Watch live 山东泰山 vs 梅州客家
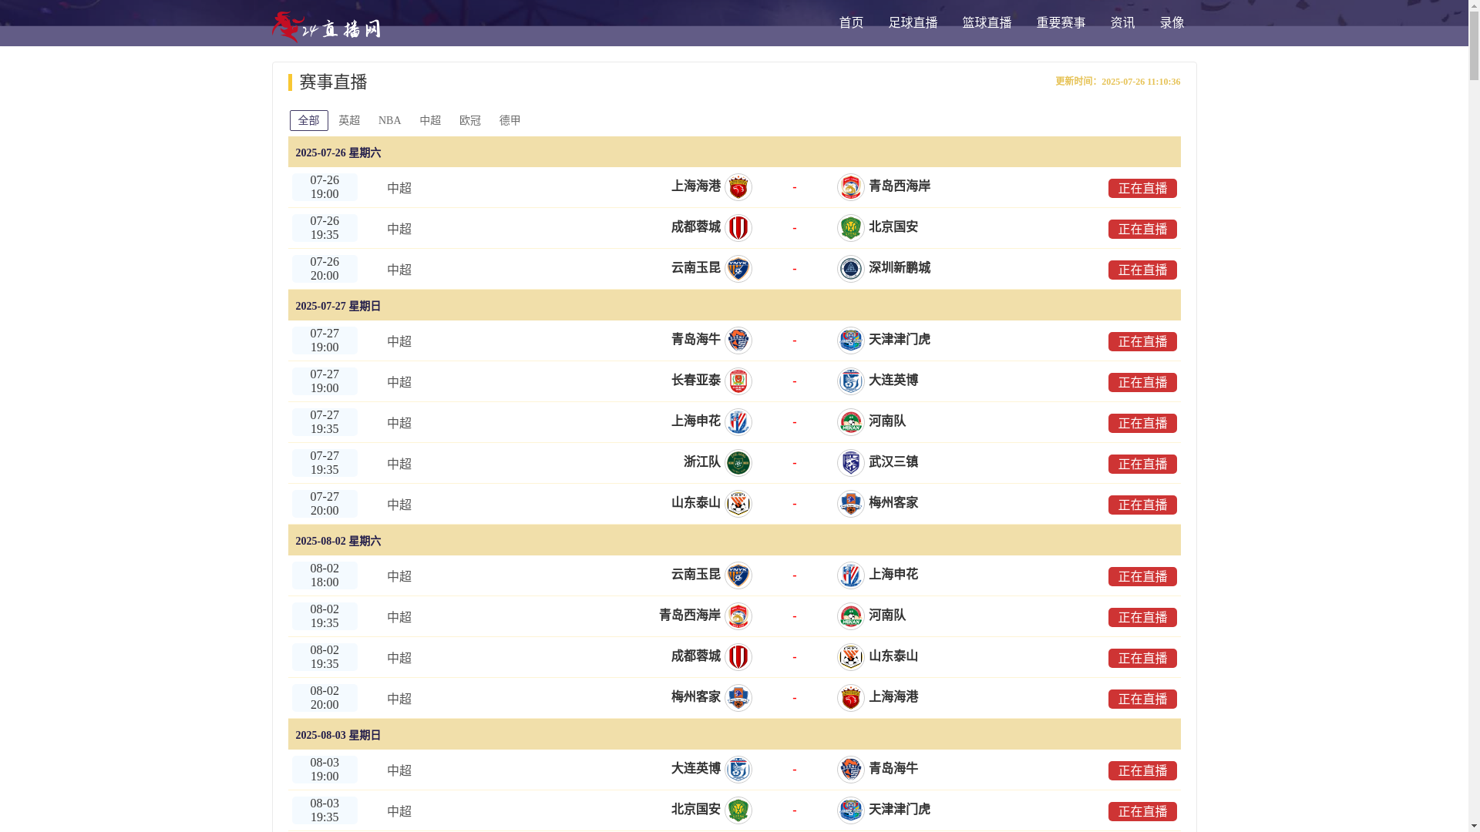 (1142, 505)
